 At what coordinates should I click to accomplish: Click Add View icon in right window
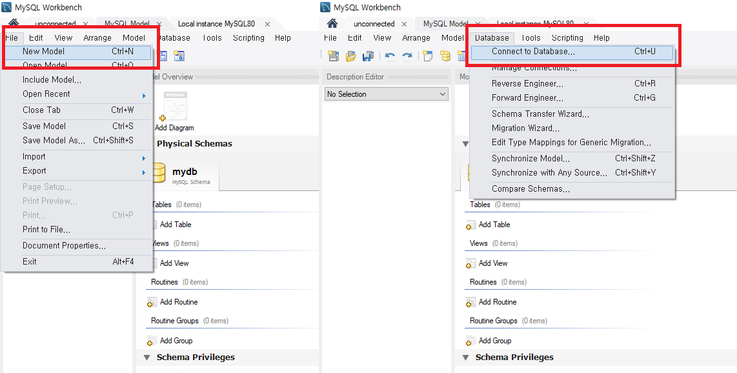pyautogui.click(x=470, y=263)
